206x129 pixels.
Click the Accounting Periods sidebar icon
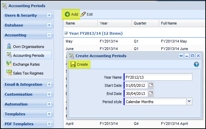click(9, 55)
